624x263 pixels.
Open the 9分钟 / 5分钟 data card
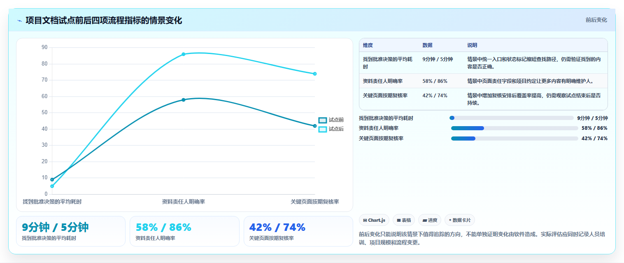click(x=71, y=231)
